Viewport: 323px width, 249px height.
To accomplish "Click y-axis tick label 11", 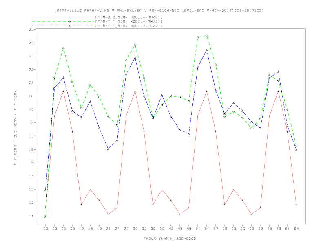I will click(x=31, y=216).
